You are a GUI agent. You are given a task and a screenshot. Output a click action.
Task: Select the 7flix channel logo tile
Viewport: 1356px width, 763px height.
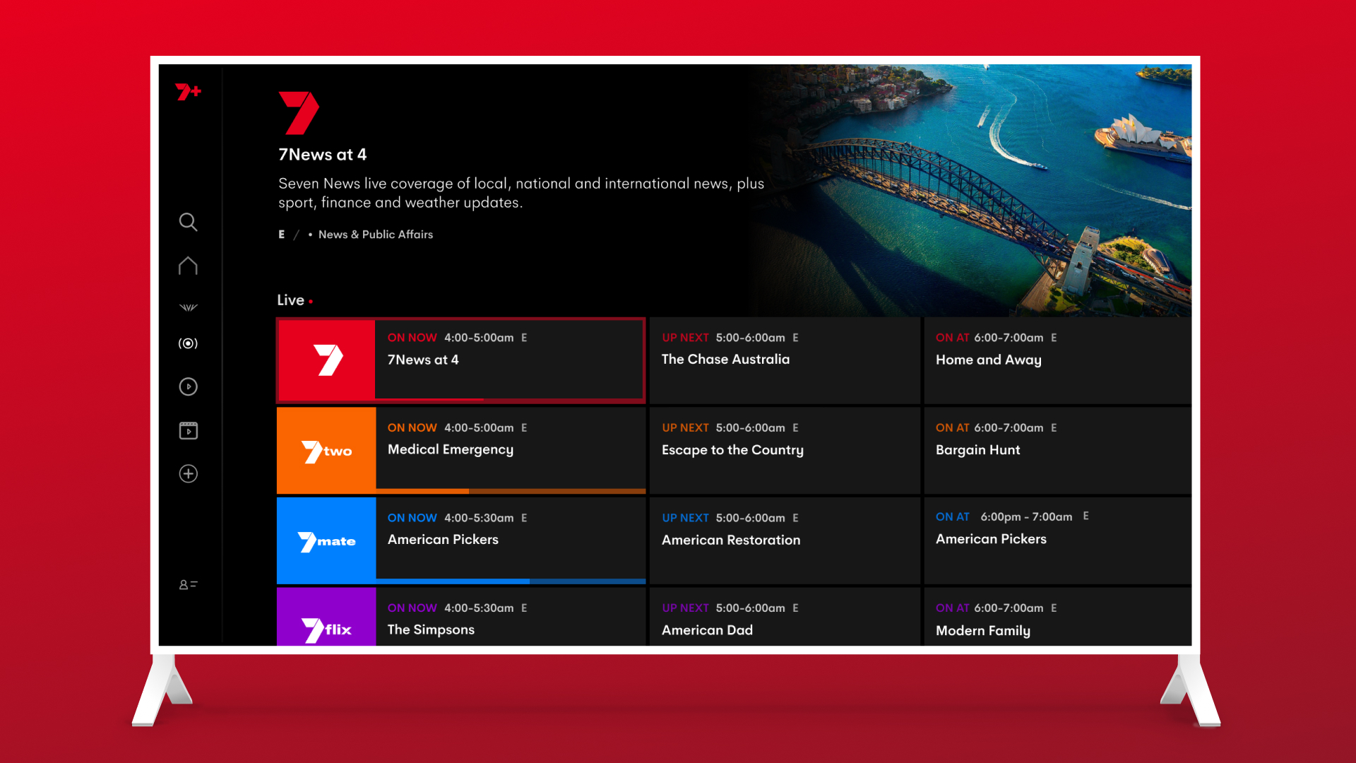click(x=326, y=622)
